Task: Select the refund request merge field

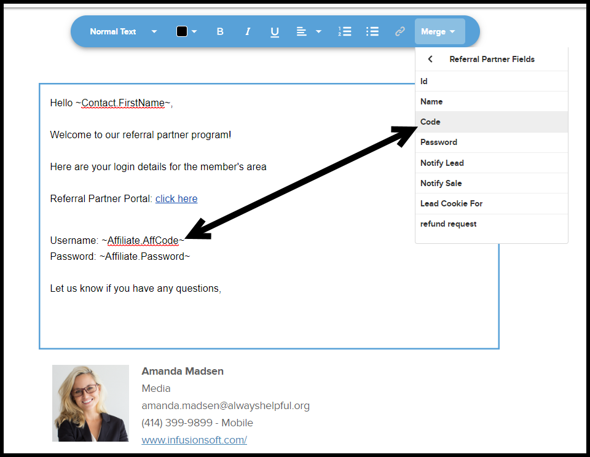Action: (x=492, y=224)
